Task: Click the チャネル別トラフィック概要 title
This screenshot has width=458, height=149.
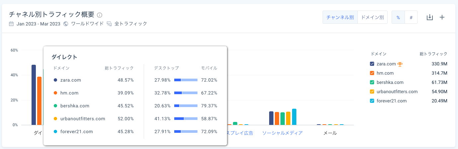Action: coord(51,15)
